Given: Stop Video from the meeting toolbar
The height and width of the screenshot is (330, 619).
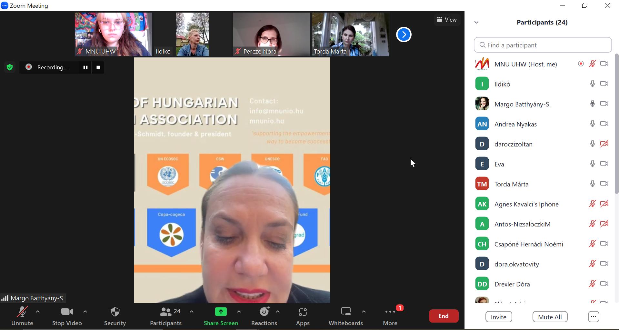Looking at the screenshot, I should click(x=67, y=316).
